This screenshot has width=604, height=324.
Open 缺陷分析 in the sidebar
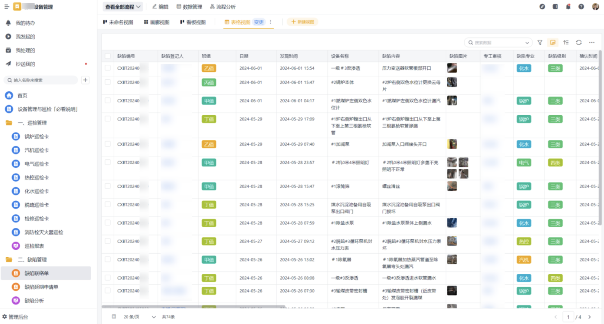coord(34,301)
